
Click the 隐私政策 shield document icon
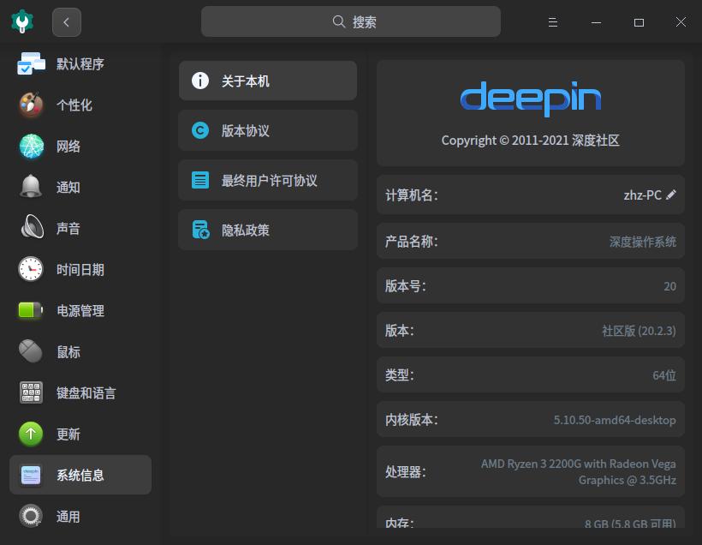200,230
